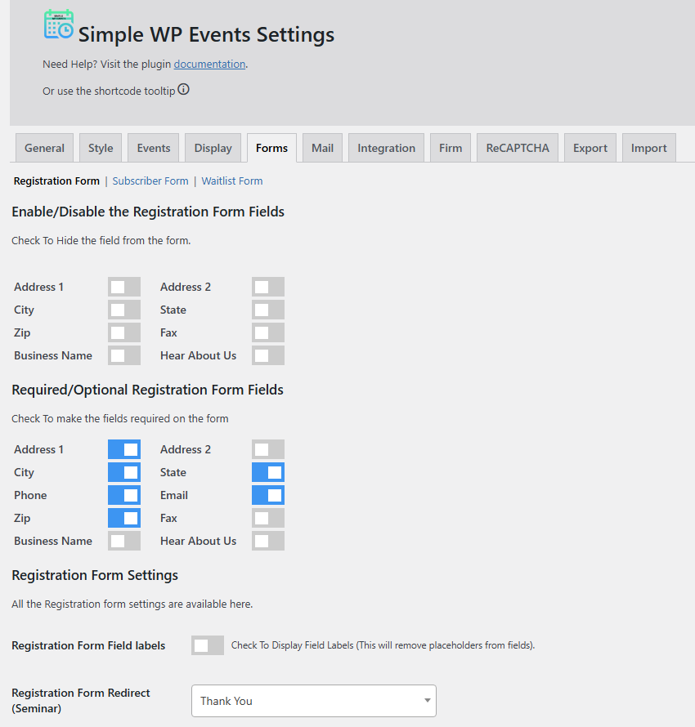Image resolution: width=695 pixels, height=727 pixels.
Task: Toggle hide Zip field
Action: pyautogui.click(x=124, y=332)
